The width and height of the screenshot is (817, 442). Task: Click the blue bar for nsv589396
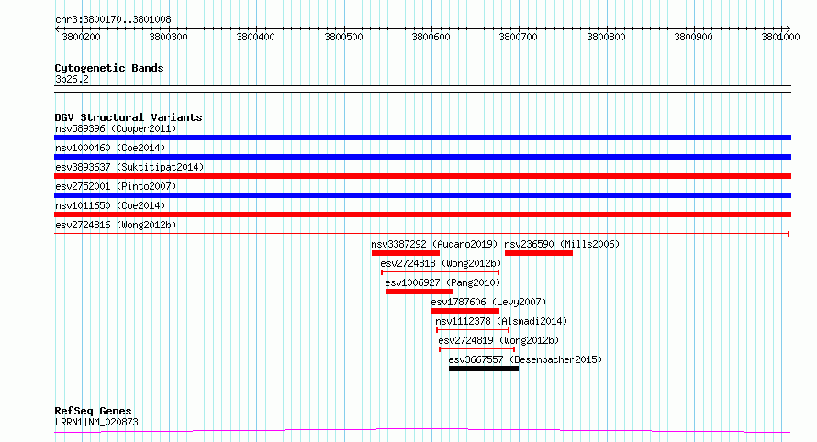pos(422,138)
